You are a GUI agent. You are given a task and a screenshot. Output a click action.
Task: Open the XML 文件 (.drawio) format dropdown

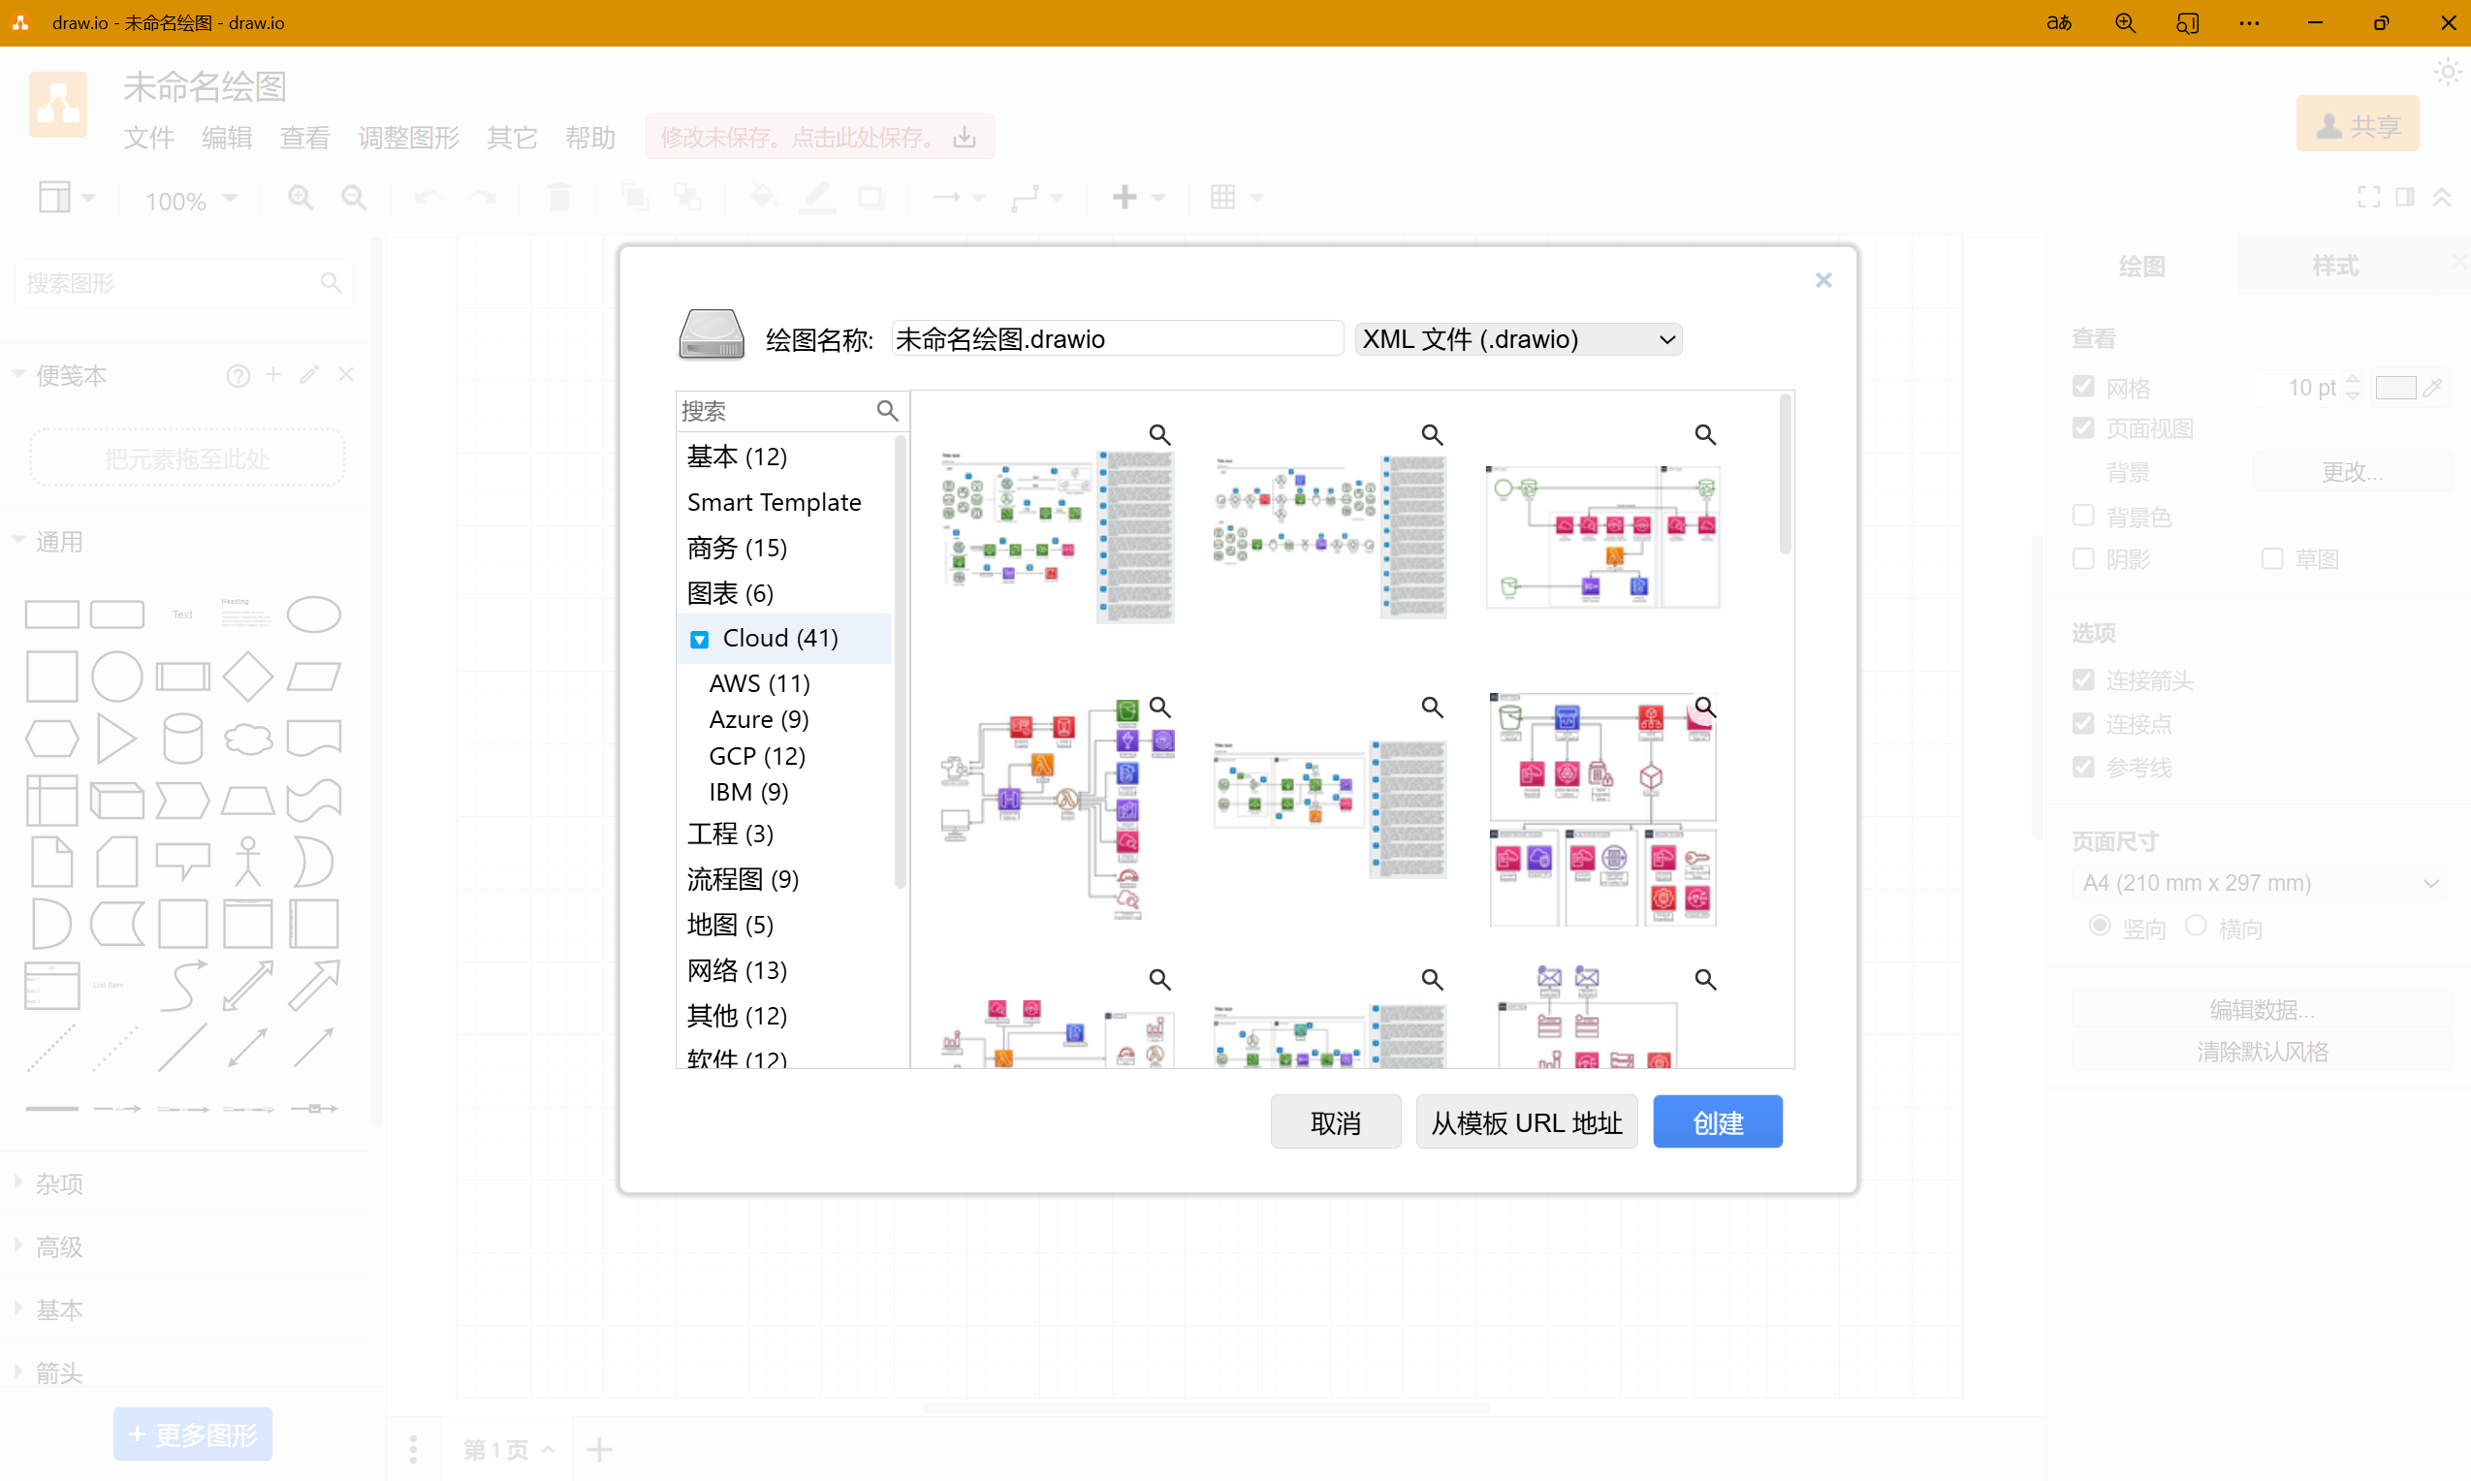pyautogui.click(x=1518, y=339)
